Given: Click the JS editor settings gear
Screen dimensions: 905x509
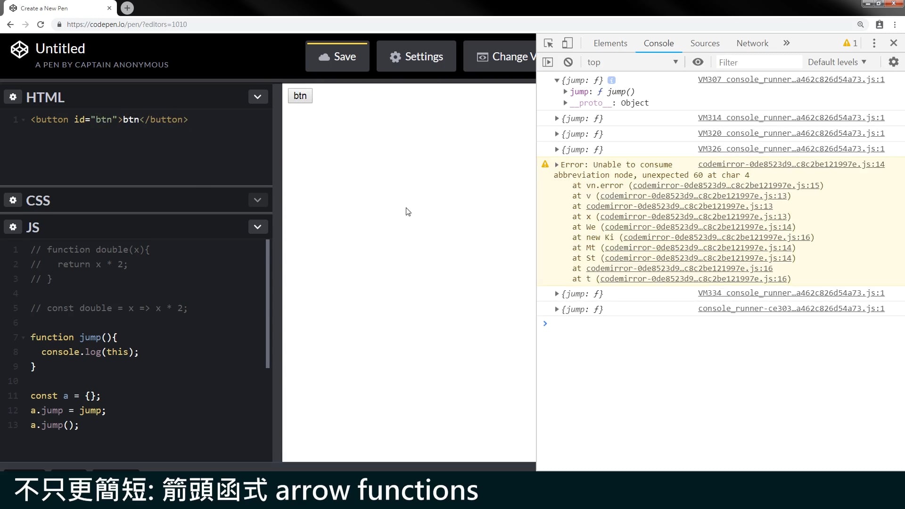Looking at the screenshot, I should (13, 227).
